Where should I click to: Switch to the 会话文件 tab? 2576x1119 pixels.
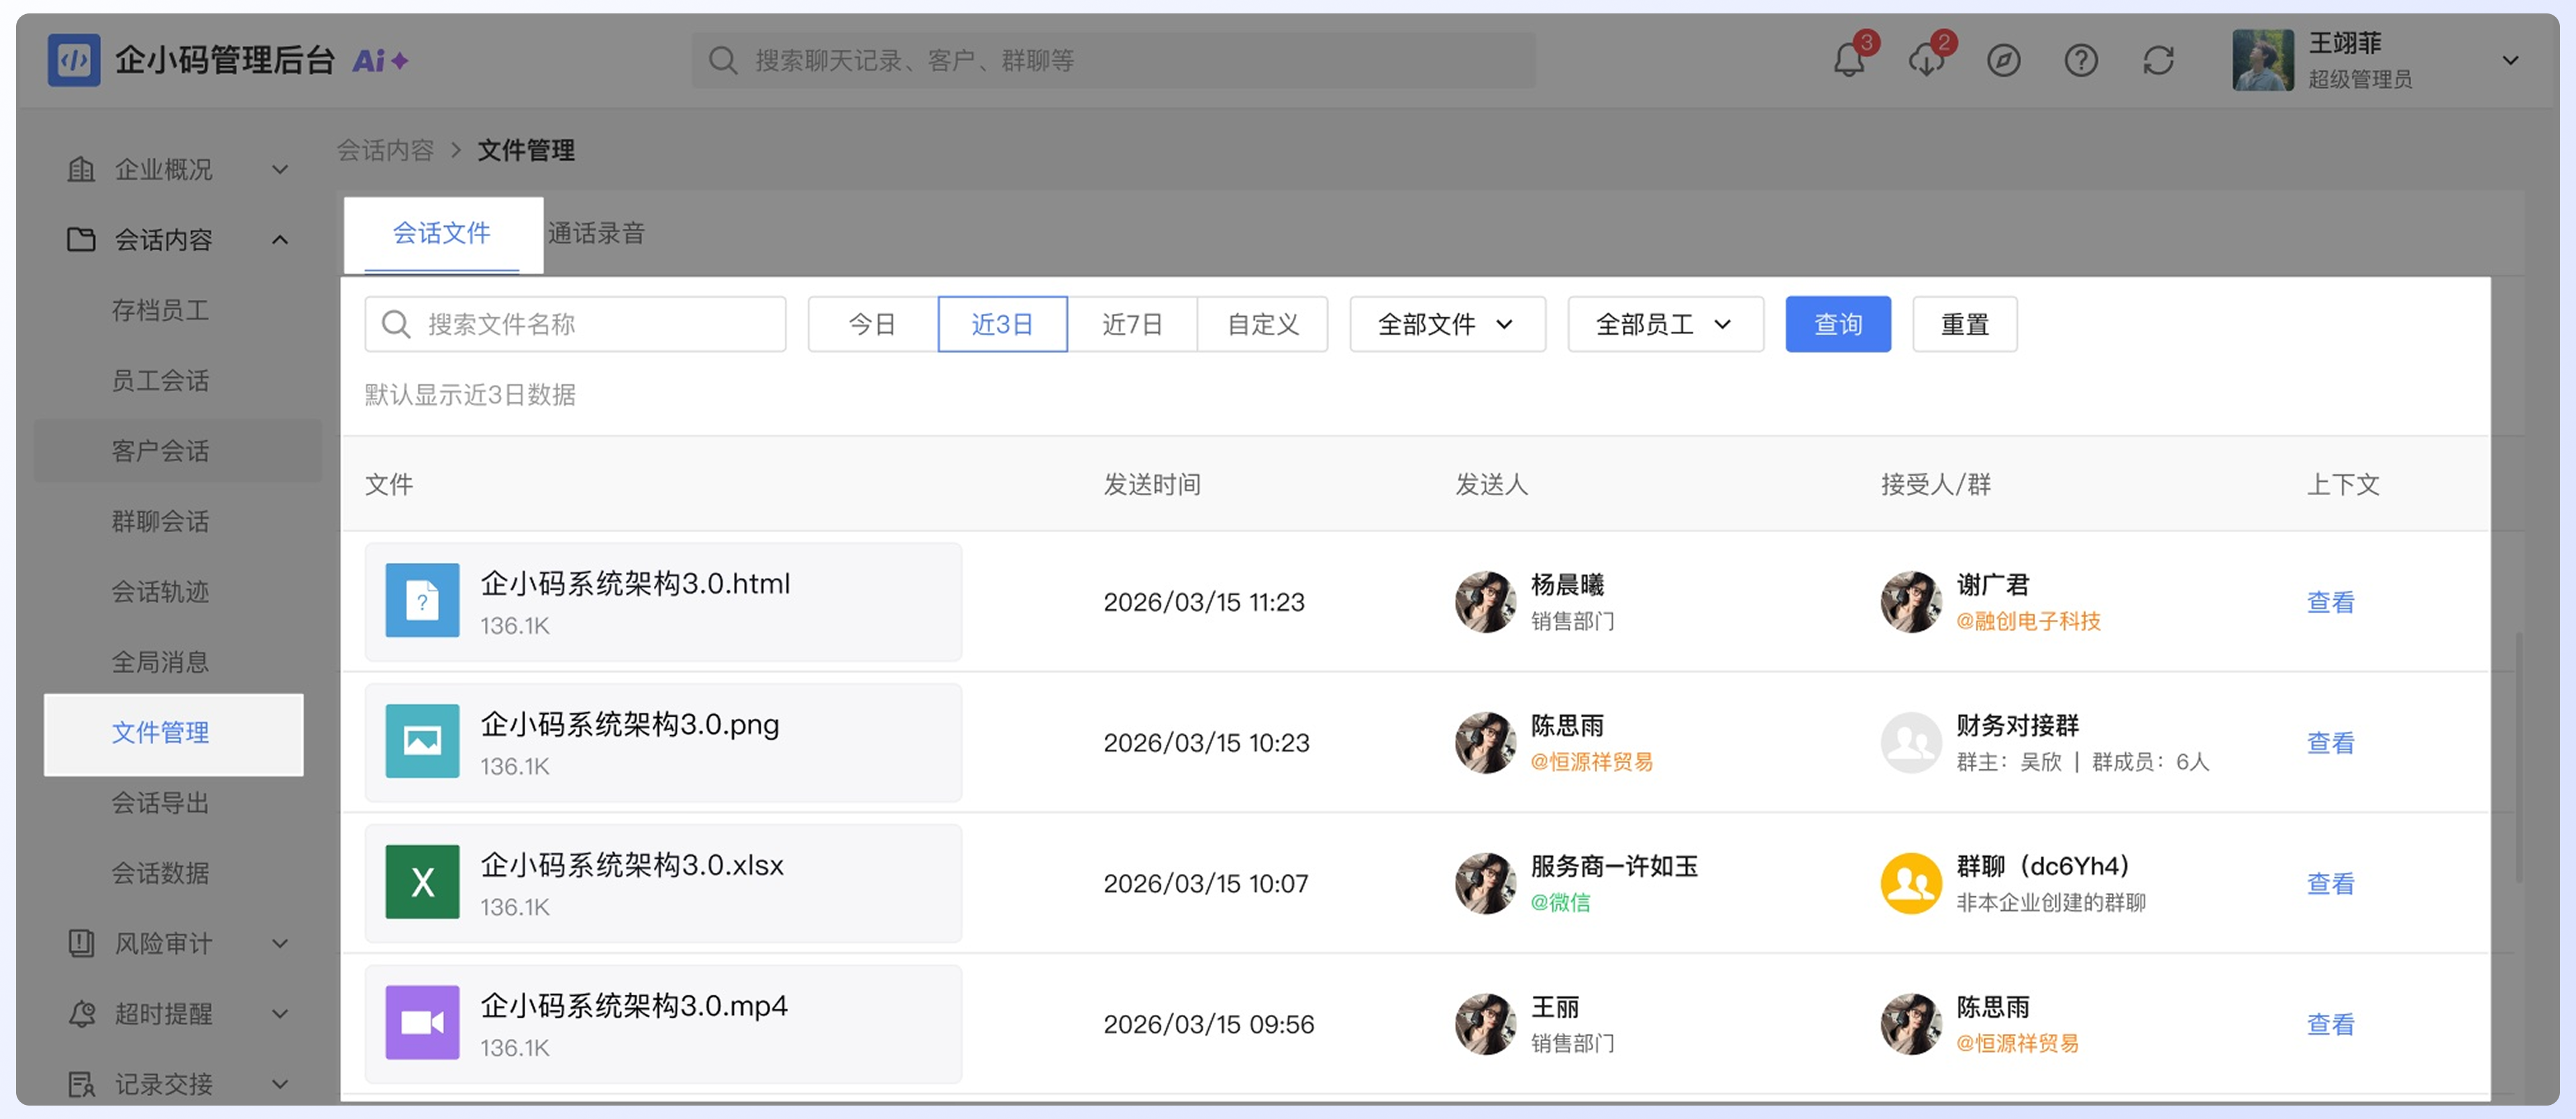[x=442, y=234]
